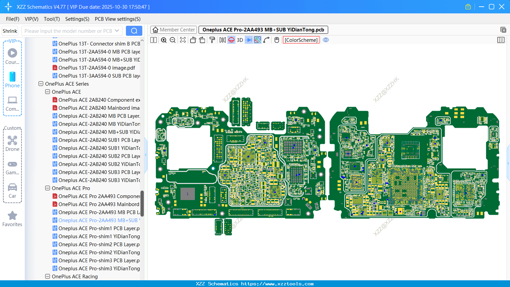Viewport: 510px width, 287px height.
Task: Select the paint roller tool
Action: 212,40
